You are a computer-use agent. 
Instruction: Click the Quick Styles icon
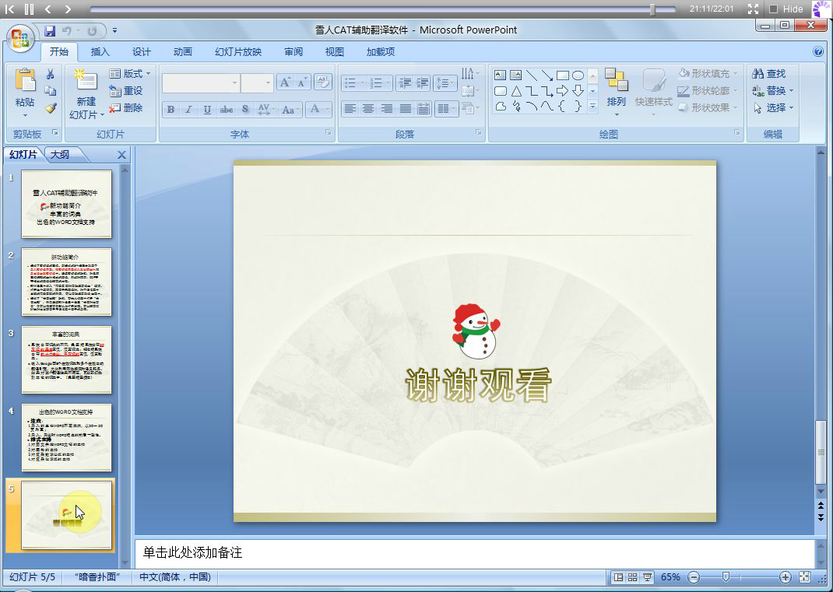[654, 80]
